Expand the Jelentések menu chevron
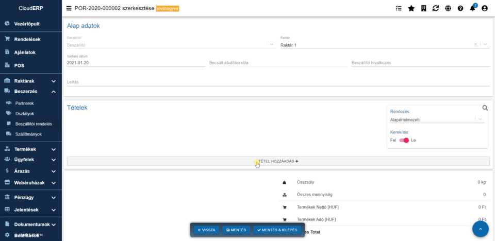495x241 pixels. (54, 210)
